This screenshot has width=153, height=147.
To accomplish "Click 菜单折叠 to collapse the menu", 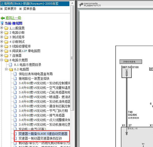I will (x=29, y=9).
